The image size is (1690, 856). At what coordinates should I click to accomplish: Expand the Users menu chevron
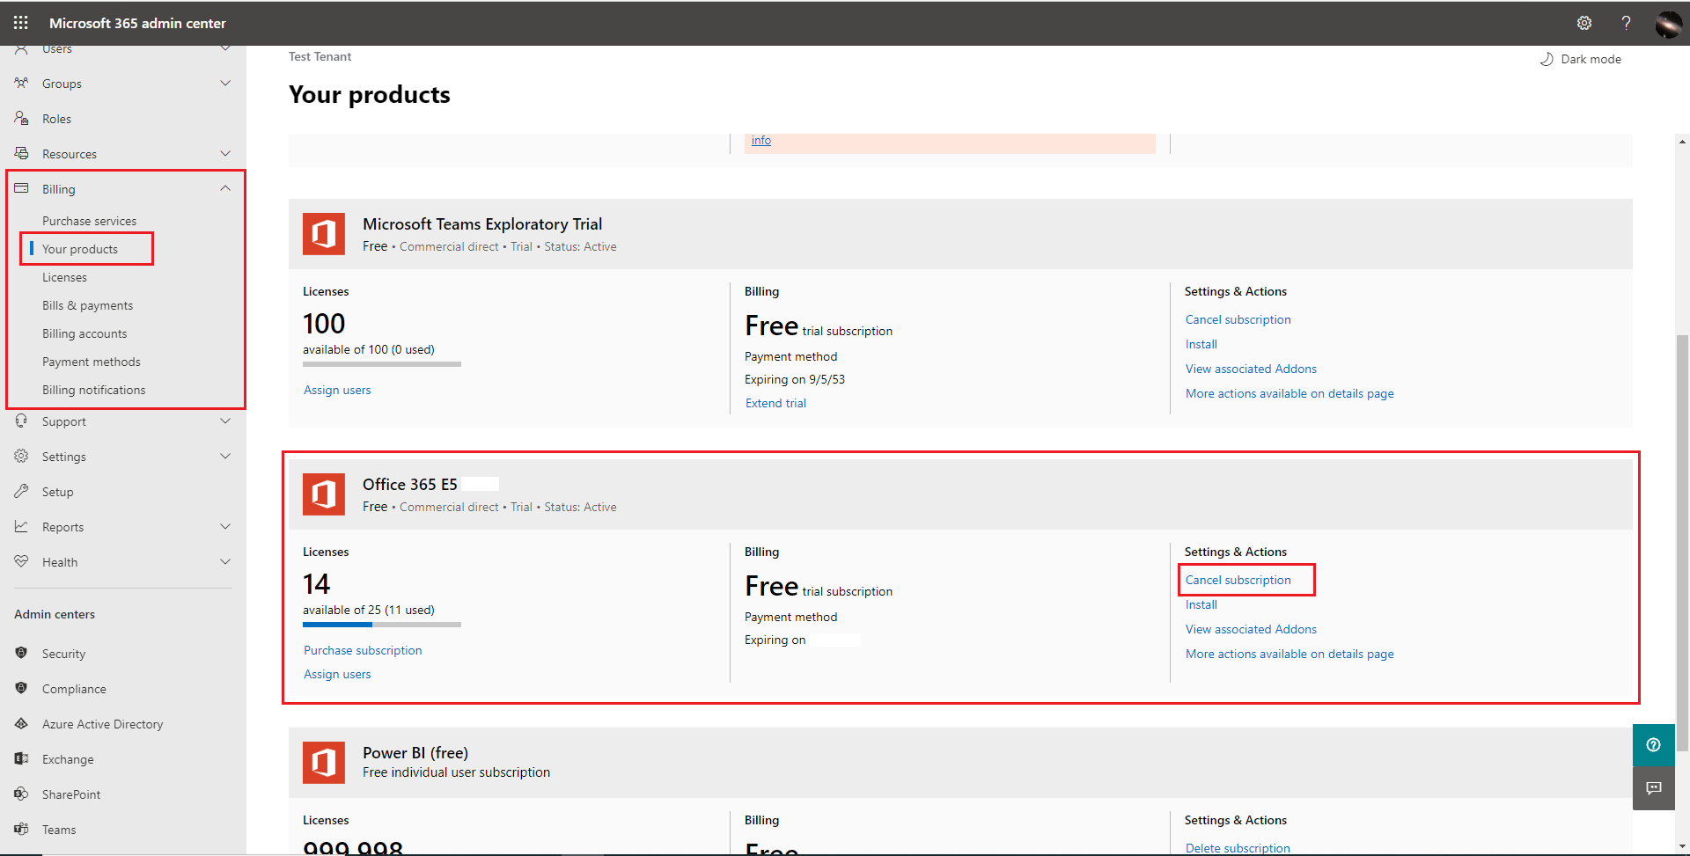pyautogui.click(x=225, y=48)
